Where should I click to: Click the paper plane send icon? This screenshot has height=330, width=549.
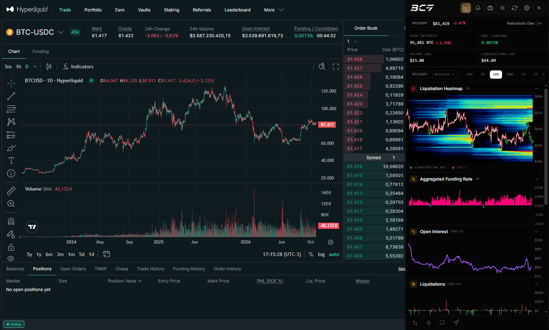456,323
